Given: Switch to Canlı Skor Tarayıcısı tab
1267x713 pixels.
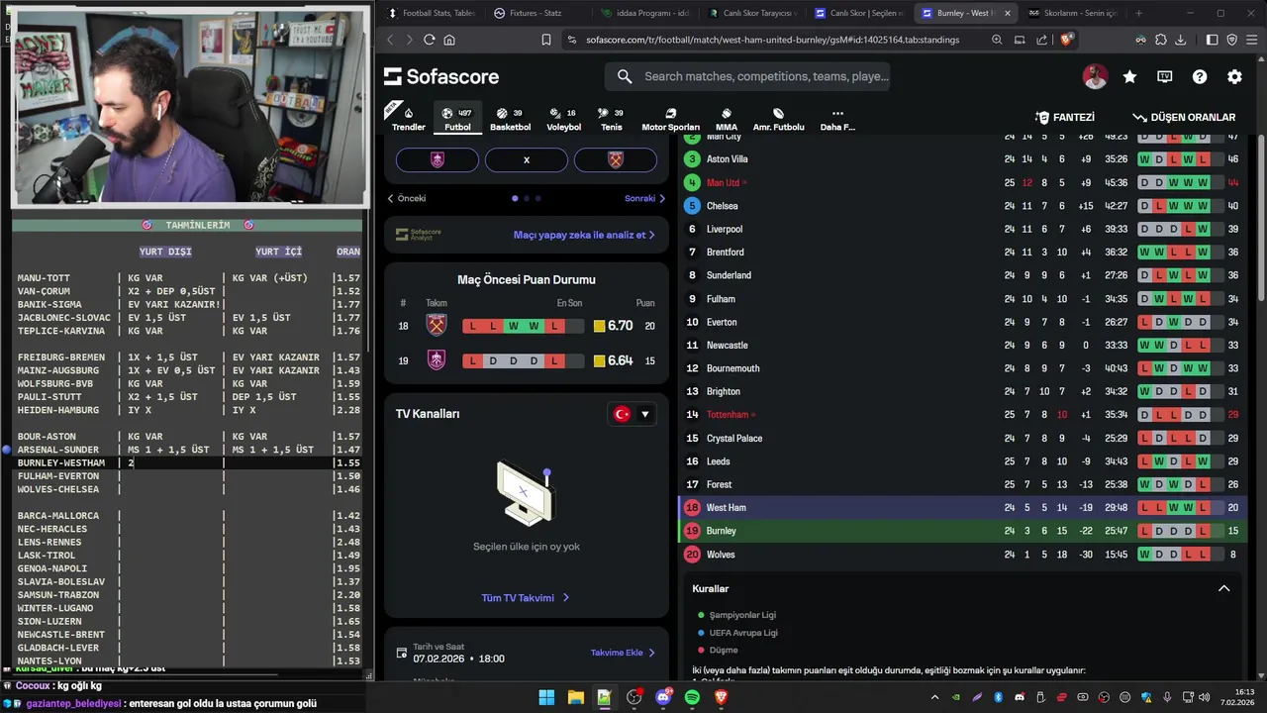Looking at the screenshot, I should (x=751, y=13).
